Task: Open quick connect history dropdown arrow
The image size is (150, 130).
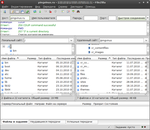Action: click(148, 18)
